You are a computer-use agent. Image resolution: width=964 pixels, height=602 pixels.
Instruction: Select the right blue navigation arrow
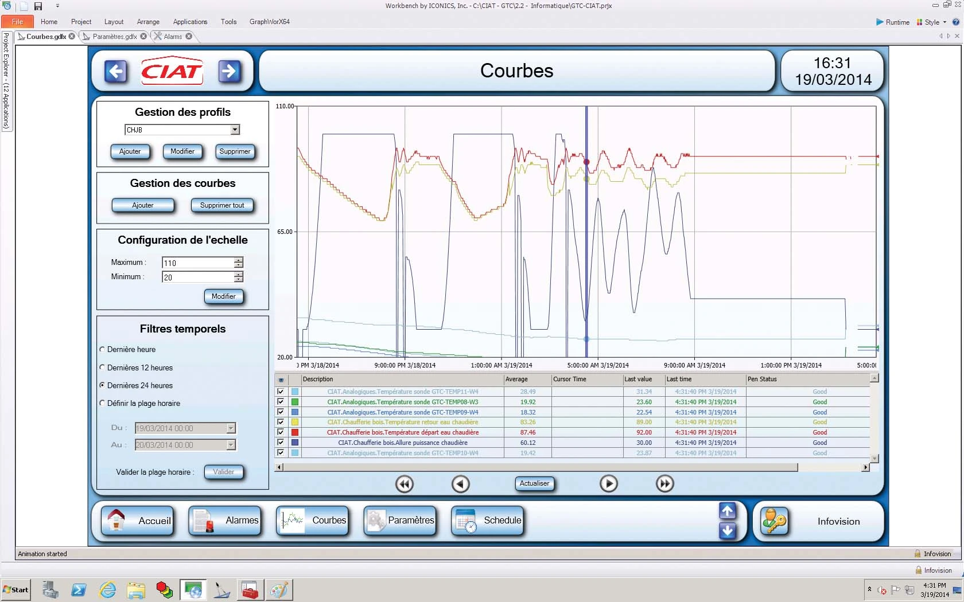click(229, 71)
